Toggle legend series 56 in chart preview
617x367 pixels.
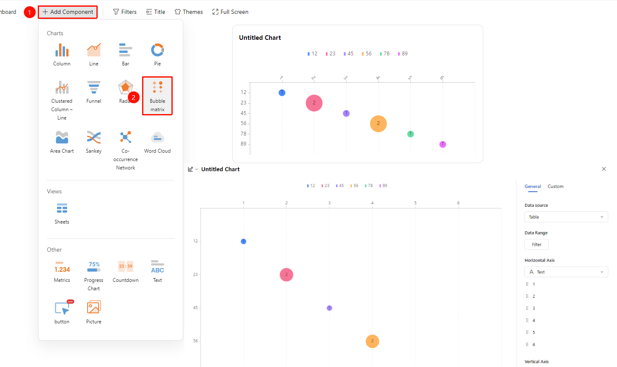(367, 54)
